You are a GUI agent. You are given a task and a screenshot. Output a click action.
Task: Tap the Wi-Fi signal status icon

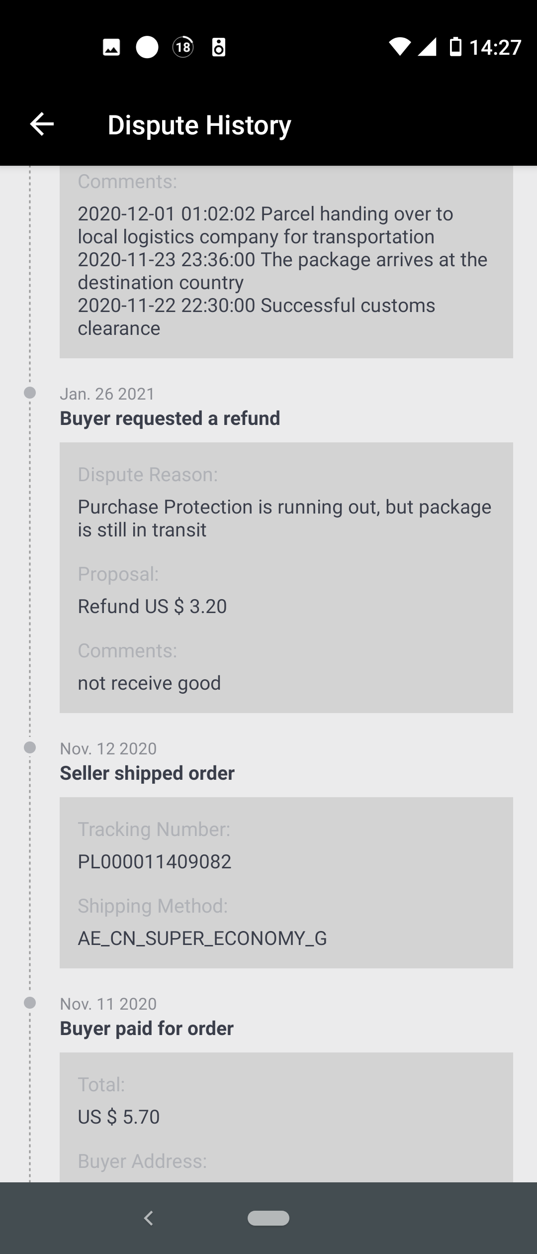(399, 47)
